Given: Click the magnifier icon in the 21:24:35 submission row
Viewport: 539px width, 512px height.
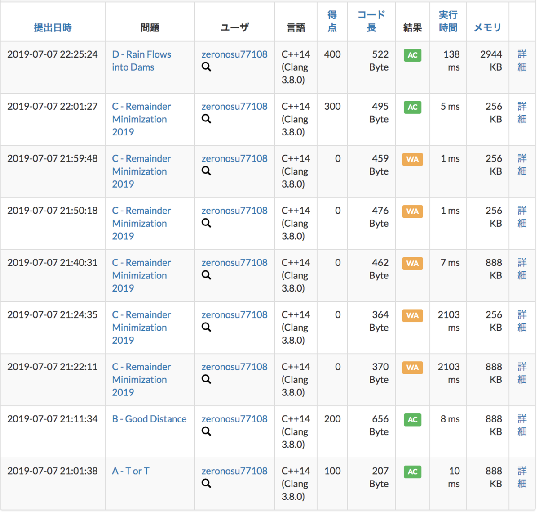Looking at the screenshot, I should click(x=206, y=327).
